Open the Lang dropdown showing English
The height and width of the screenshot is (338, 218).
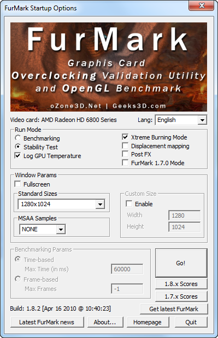[x=181, y=120]
